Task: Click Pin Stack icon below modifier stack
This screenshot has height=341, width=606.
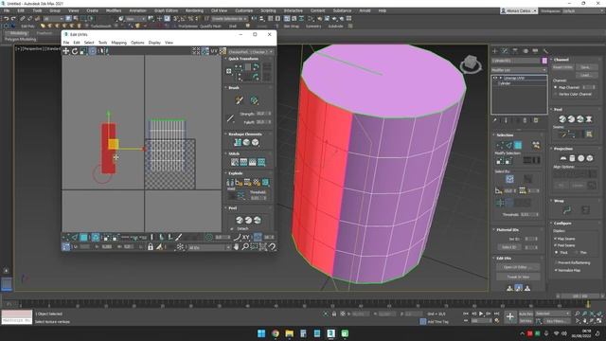Action: click(x=495, y=120)
